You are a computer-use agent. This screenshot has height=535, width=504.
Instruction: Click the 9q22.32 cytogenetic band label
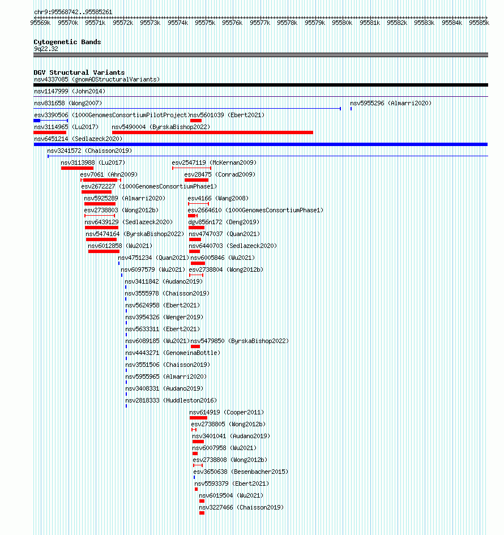click(x=46, y=49)
